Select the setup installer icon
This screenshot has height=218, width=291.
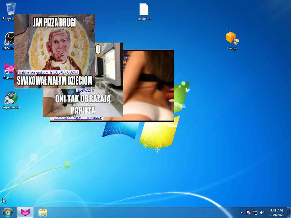tap(232, 41)
